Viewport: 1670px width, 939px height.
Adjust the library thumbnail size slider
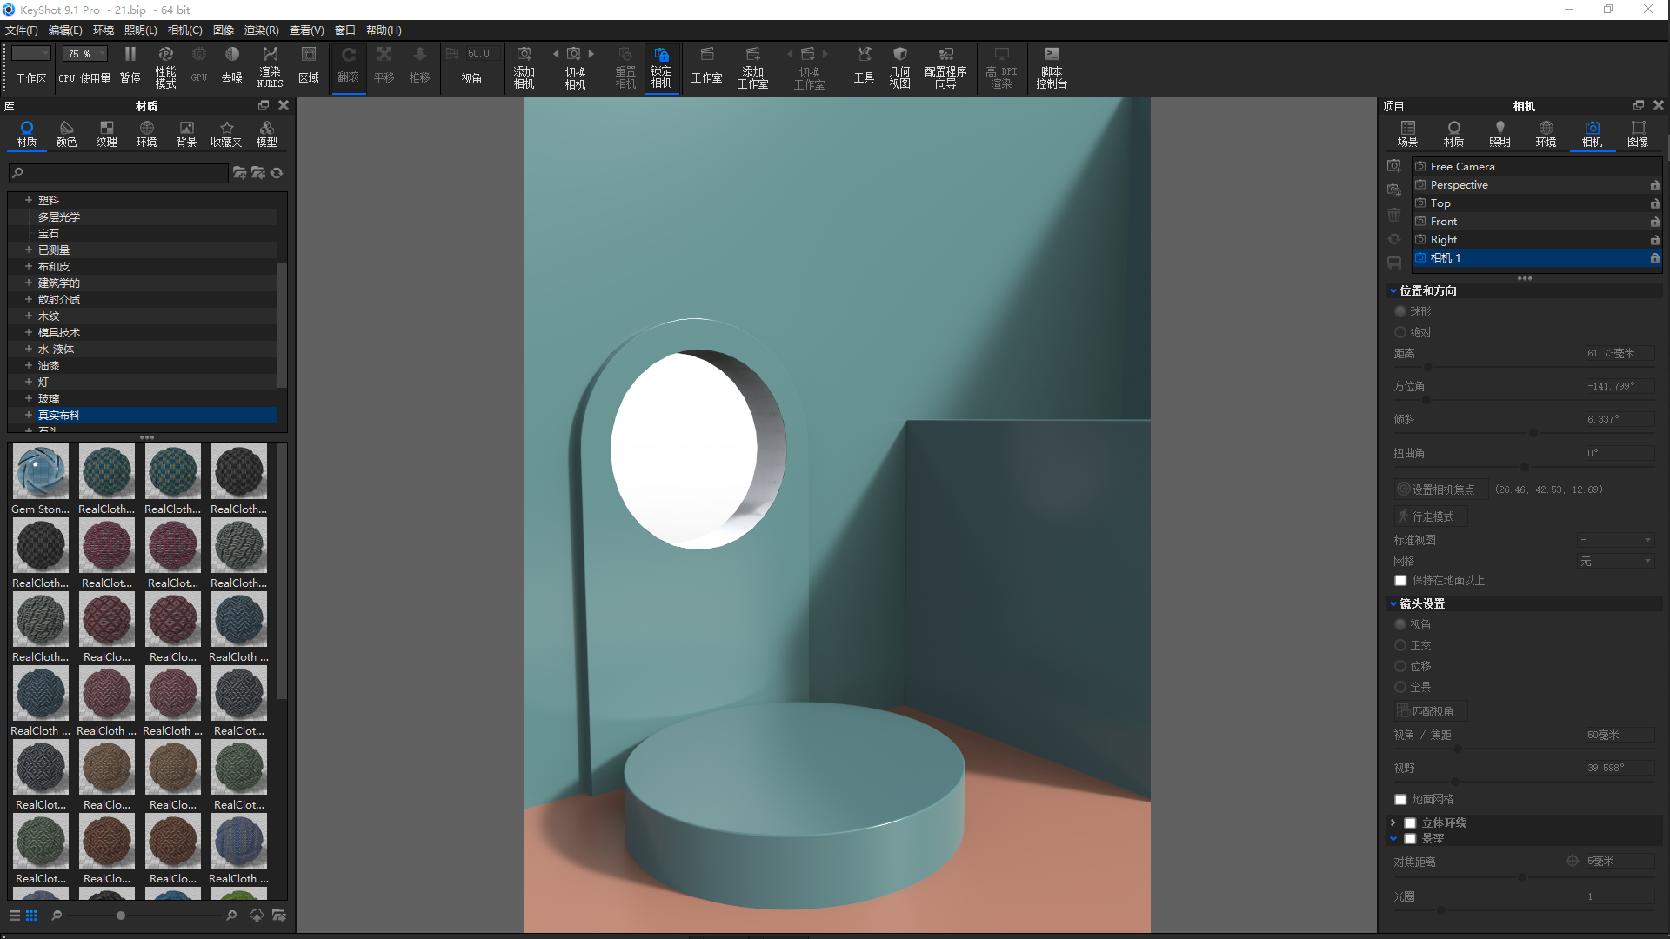click(x=121, y=916)
